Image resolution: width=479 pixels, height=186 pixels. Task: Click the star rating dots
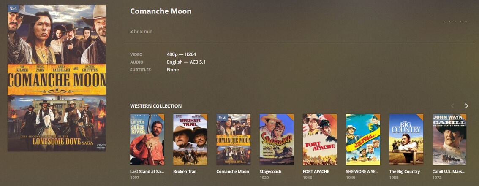tap(455, 22)
